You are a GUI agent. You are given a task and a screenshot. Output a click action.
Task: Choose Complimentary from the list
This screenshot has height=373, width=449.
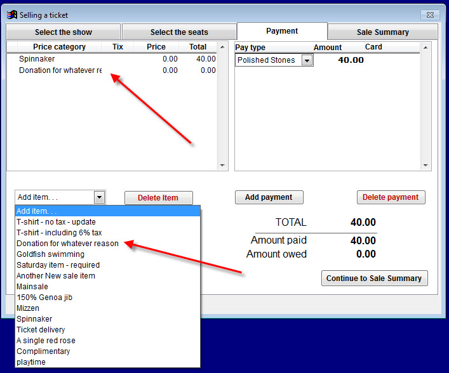pyautogui.click(x=108, y=351)
